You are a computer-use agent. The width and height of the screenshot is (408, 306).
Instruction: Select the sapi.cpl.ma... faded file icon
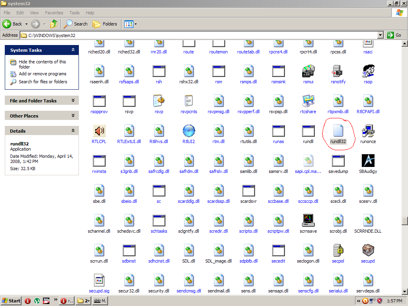(308, 161)
